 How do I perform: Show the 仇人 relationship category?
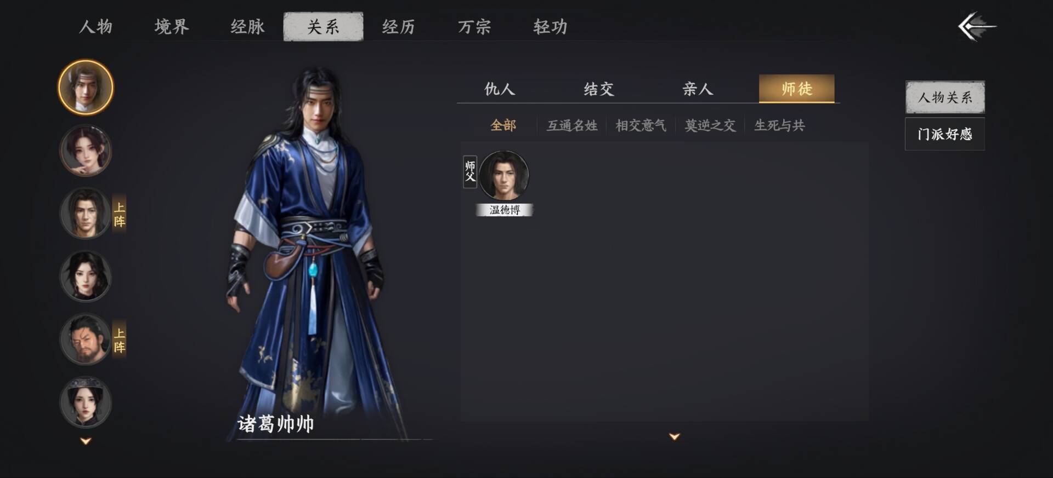coord(500,89)
